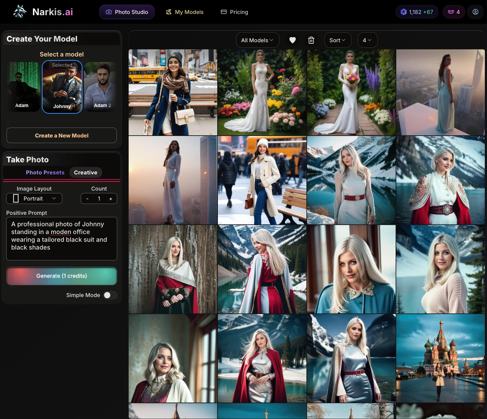This screenshot has height=419, width=487.
Task: Go to the Pricing page
Action: pos(235,12)
